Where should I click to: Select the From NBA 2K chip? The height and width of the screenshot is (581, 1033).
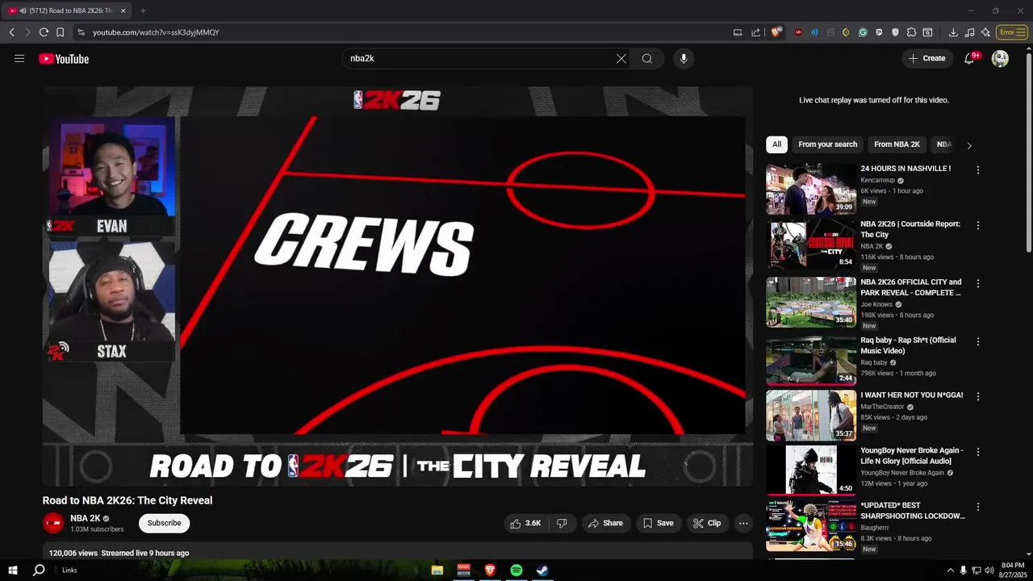[x=897, y=144]
